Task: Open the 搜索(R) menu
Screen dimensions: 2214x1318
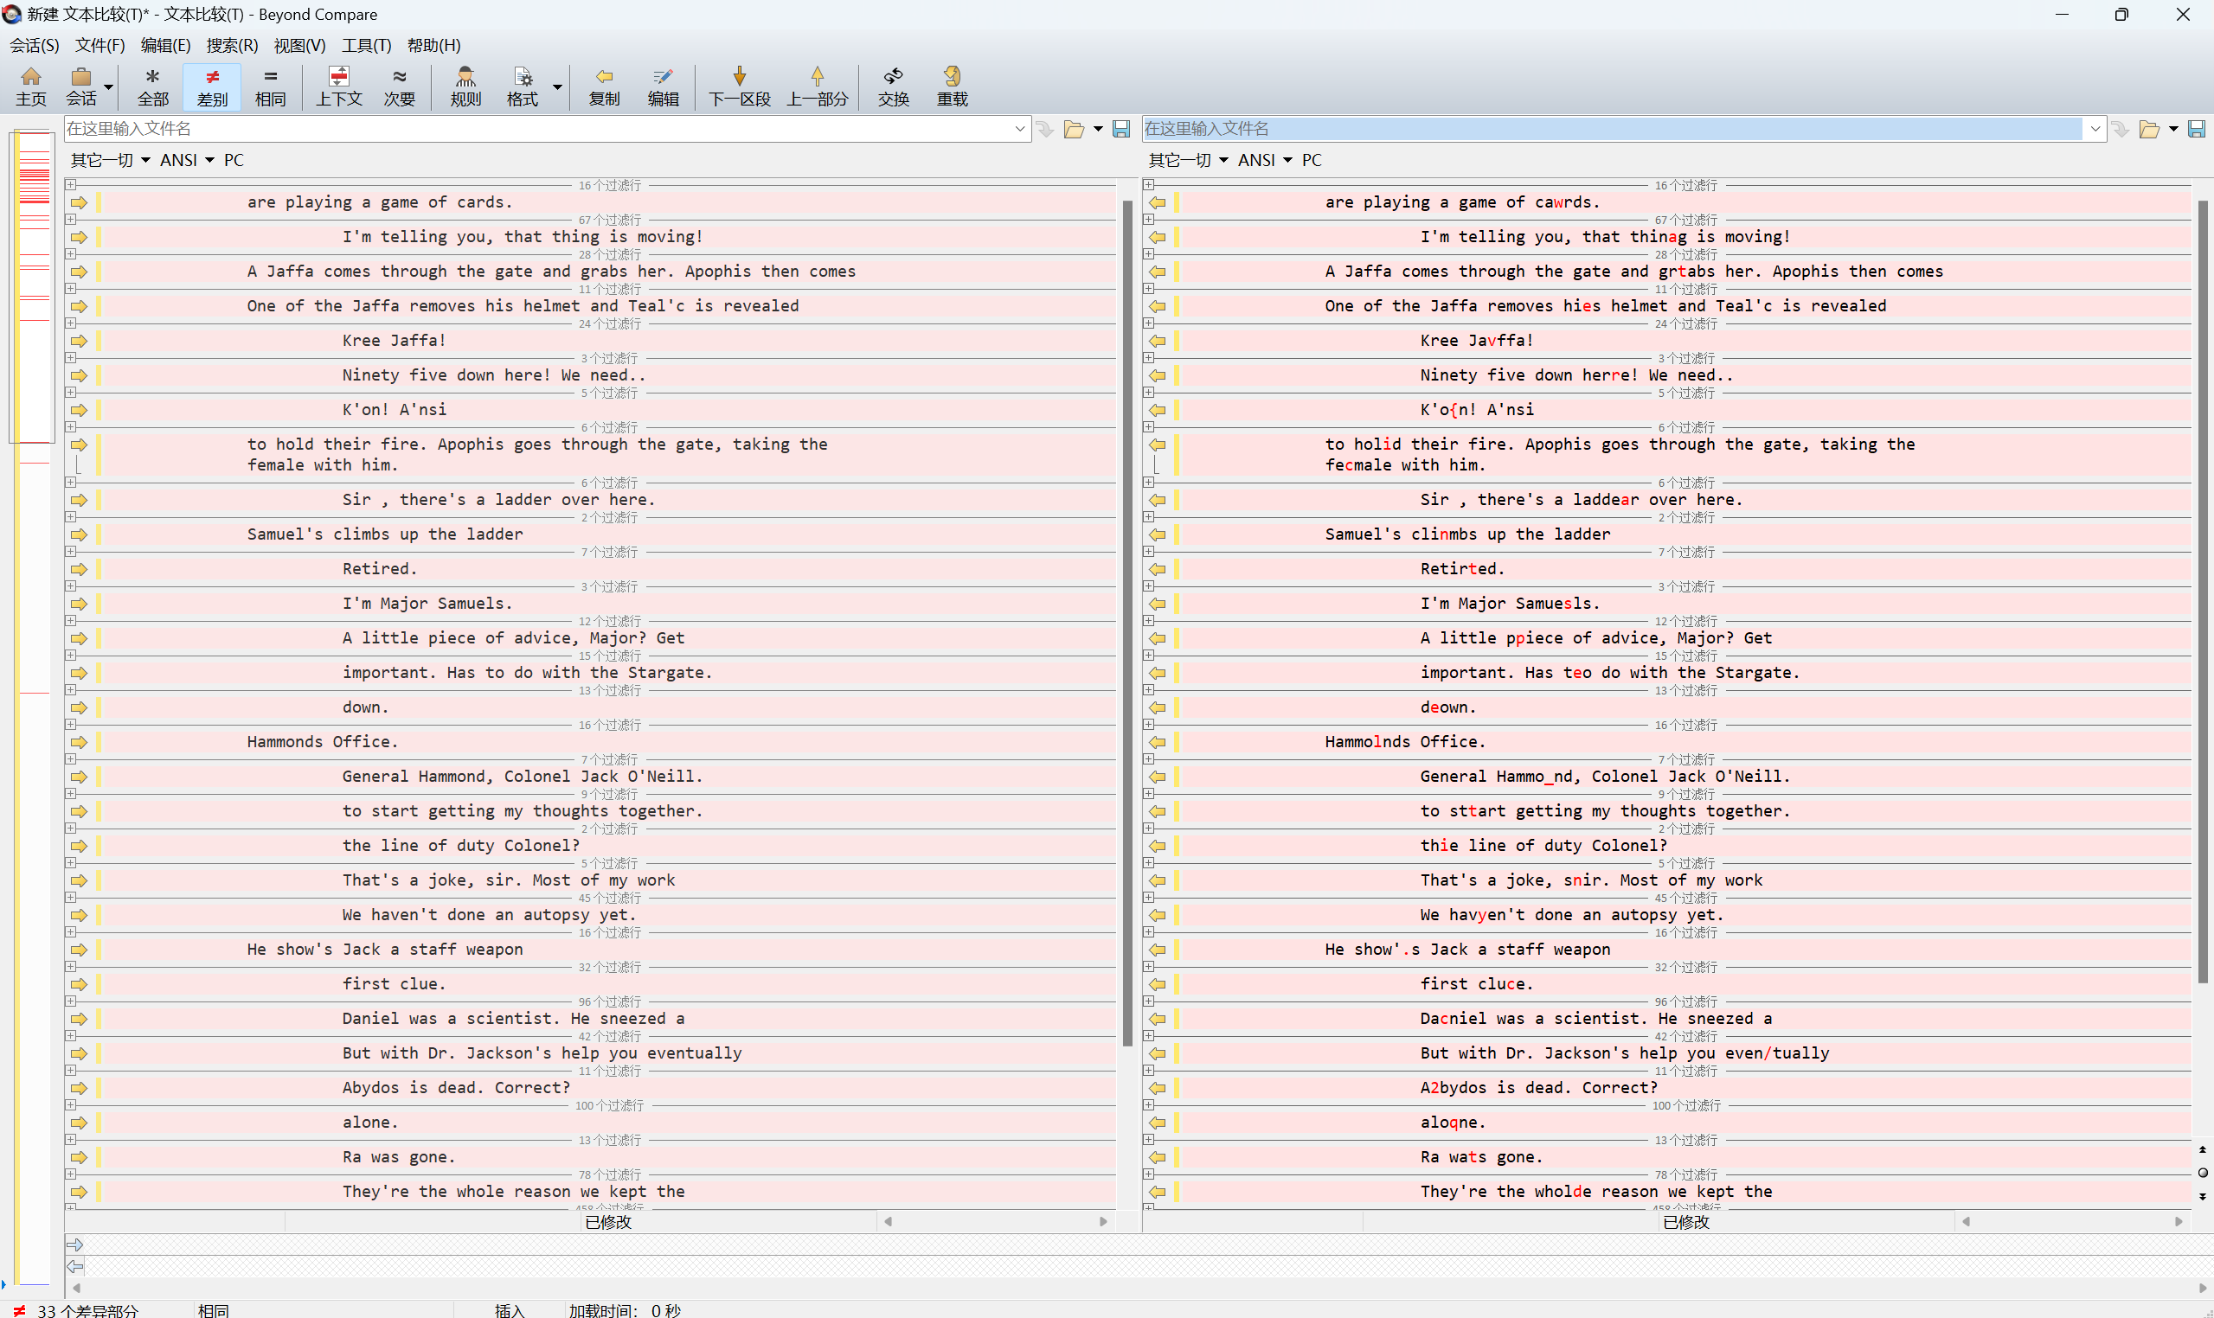Action: pyautogui.click(x=232, y=45)
